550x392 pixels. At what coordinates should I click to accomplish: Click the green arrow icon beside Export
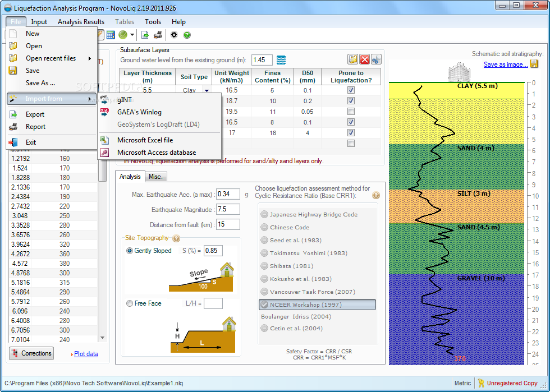pyautogui.click(x=13, y=114)
